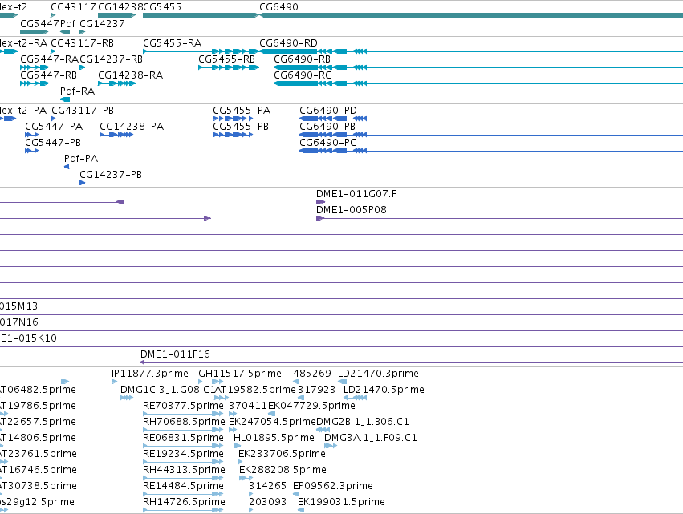Select transcript CG5455-RA
The image size is (683, 514).
tap(172, 43)
